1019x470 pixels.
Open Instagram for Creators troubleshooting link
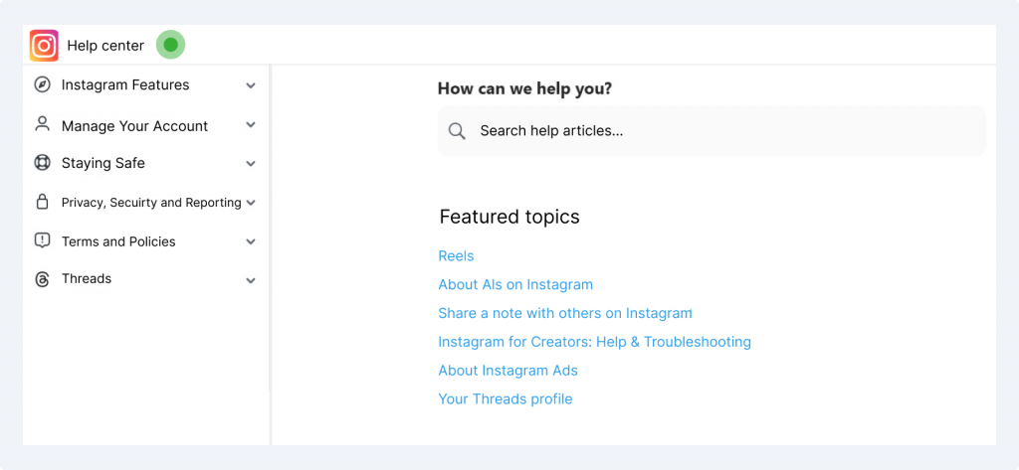(595, 342)
